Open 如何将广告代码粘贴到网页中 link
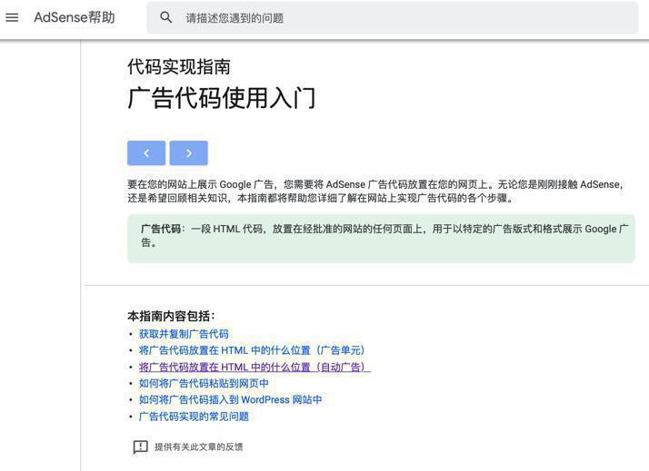This screenshot has height=471, width=649. [x=204, y=383]
